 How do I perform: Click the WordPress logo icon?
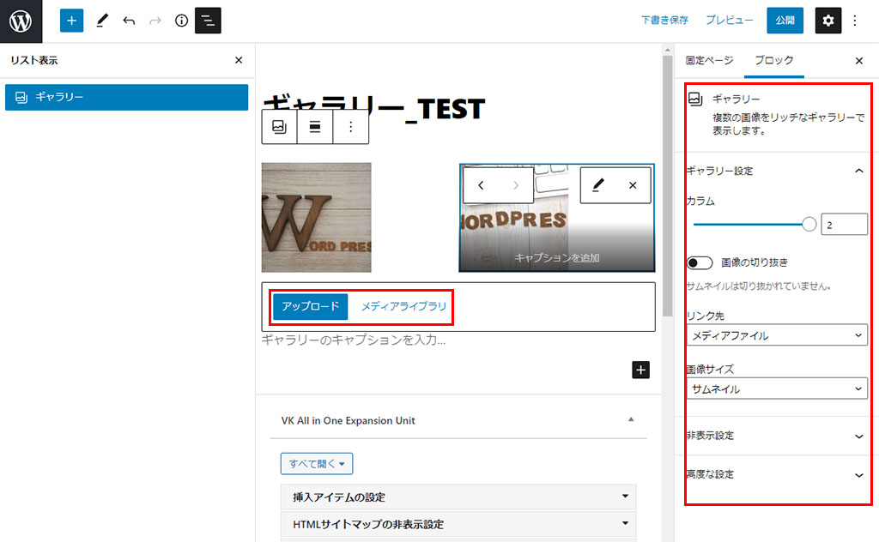[x=21, y=21]
